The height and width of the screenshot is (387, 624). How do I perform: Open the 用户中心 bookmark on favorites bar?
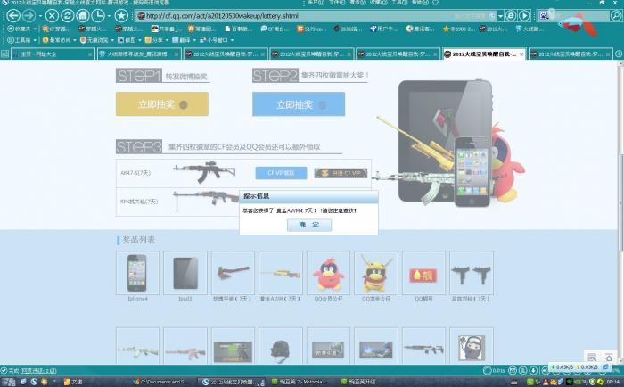coord(383,29)
